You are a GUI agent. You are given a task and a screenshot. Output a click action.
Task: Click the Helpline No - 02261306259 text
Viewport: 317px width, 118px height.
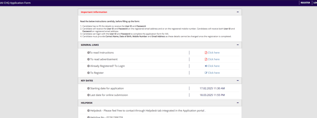106,117
